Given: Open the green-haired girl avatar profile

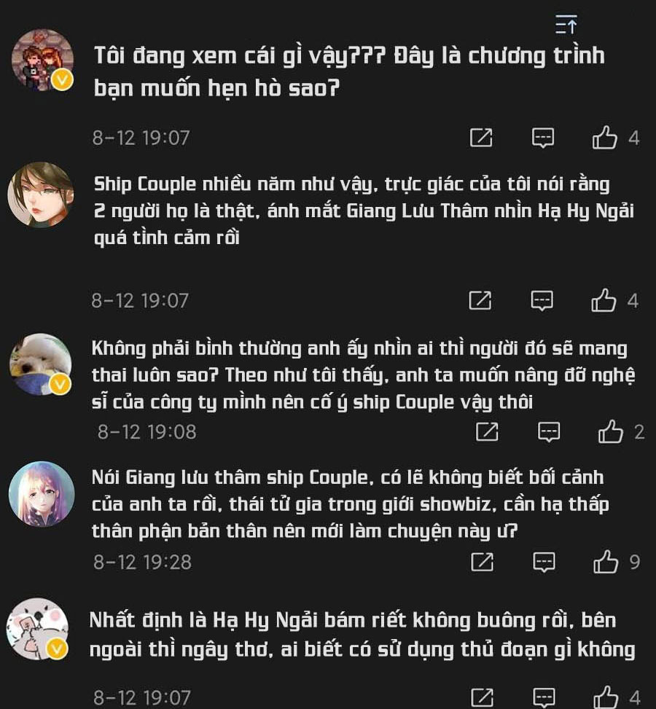Looking at the screenshot, I should click(x=41, y=195).
